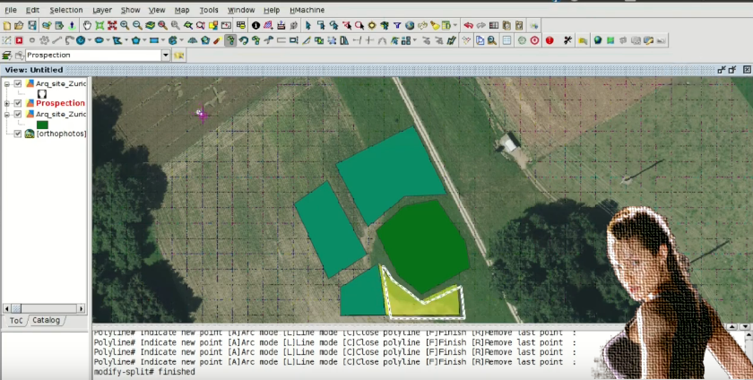The height and width of the screenshot is (380, 753).
Task: Toggle the first Arq_site_Zuric layer checkbox
Action: pyautogui.click(x=18, y=83)
